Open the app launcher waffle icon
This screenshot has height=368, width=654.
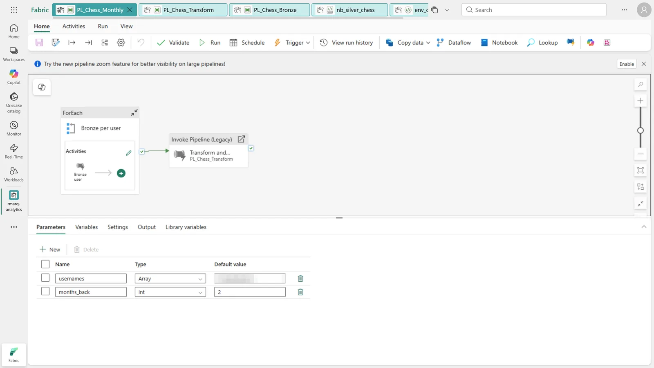14,10
